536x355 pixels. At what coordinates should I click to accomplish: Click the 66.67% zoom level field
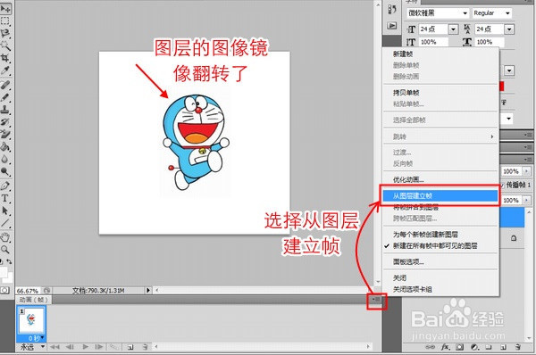[28, 291]
